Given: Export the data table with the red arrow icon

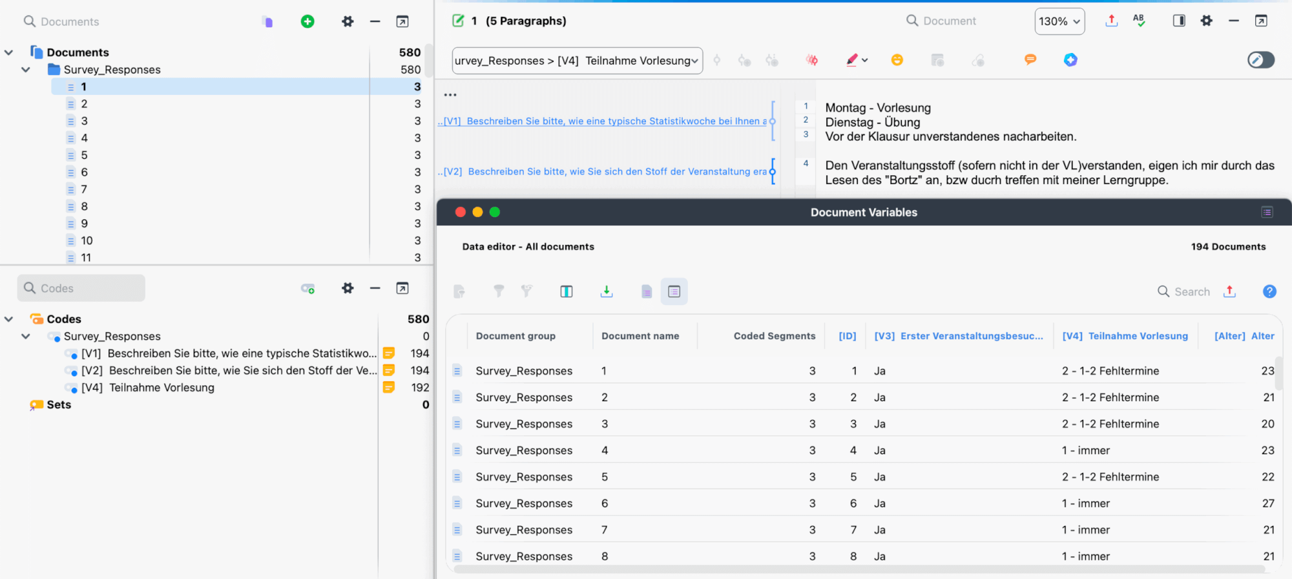Looking at the screenshot, I should [1229, 291].
